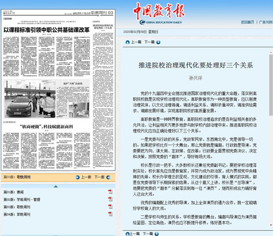Click next-article arrow icon at top
The width and height of the screenshot is (273, 236).
click(158, 42)
